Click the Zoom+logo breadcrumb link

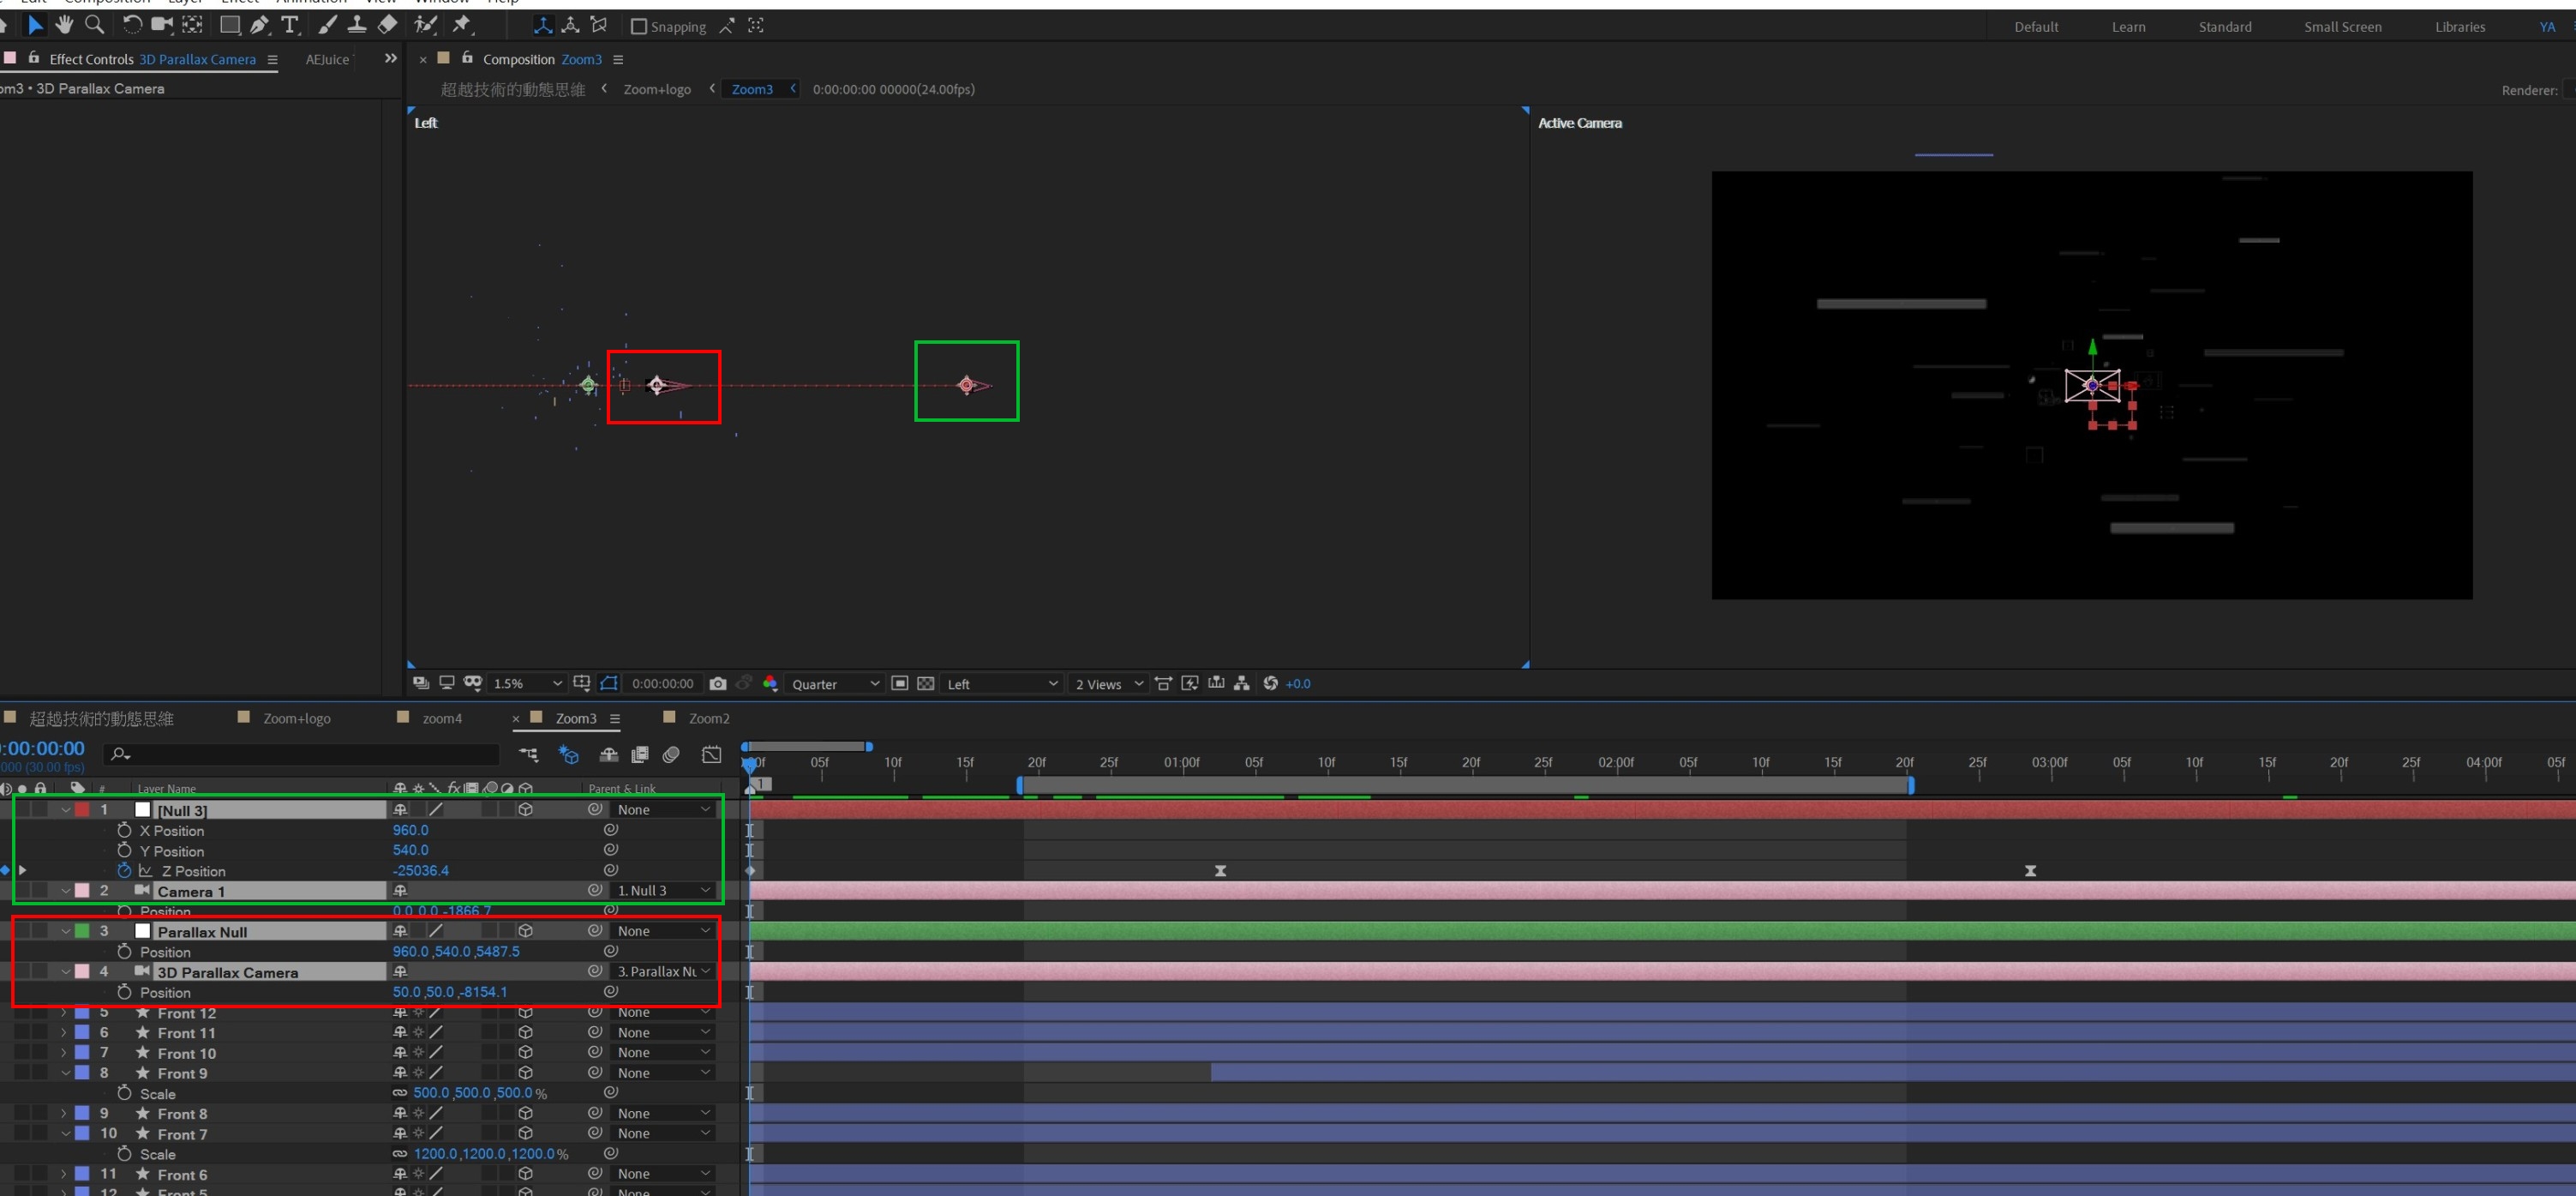click(657, 89)
